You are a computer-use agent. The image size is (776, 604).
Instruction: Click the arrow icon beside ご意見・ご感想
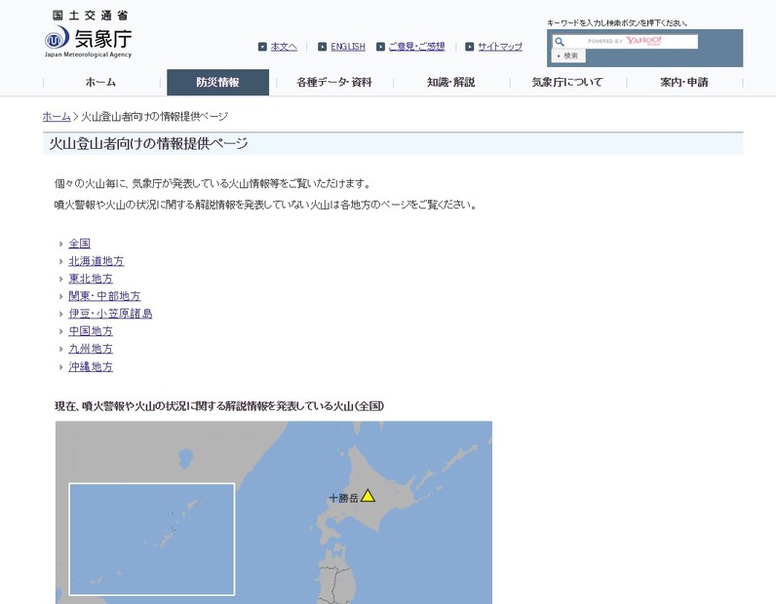(380, 47)
